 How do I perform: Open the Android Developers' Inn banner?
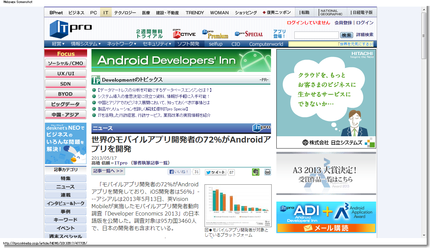click(x=181, y=61)
